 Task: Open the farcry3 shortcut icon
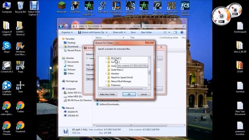[x=185, y=8]
